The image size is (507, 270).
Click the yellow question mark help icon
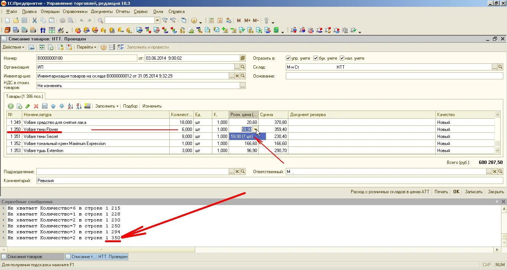pos(104,47)
